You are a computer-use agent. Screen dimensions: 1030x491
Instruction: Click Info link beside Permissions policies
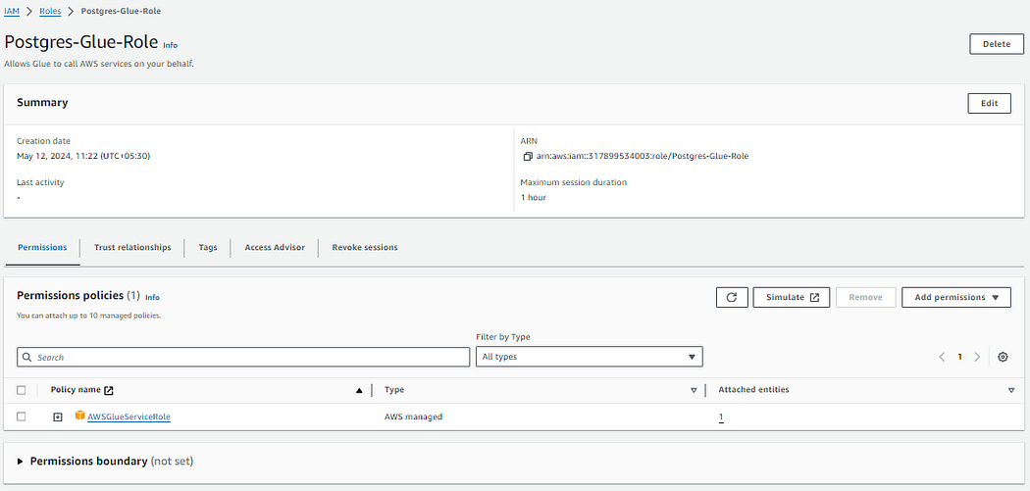point(152,297)
